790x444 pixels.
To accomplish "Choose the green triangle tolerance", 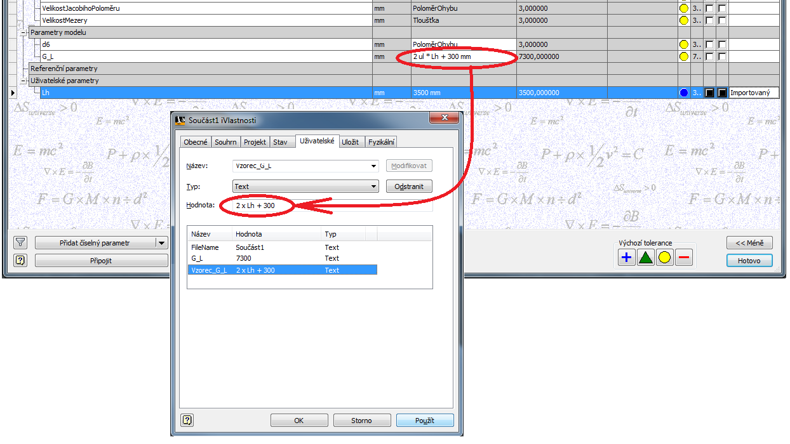I will 646,258.
